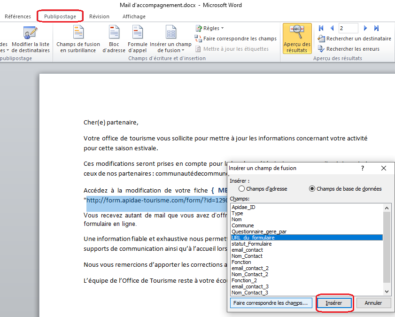Select Nom field in list
The image size is (395, 317).
[307, 219]
